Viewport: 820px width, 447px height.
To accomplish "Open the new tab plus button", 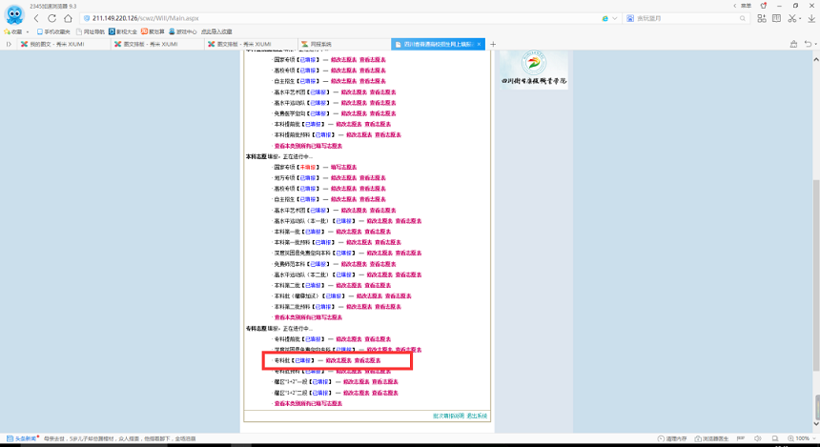I will pos(493,44).
